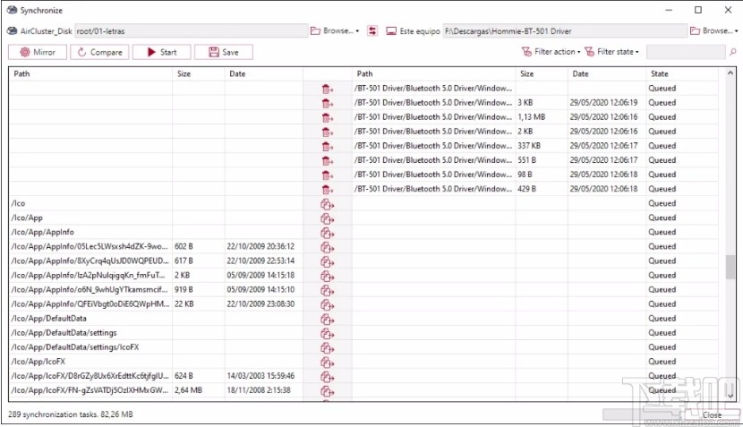Click the AirCluster_Disk cloud icon
The width and height of the screenshot is (743, 427).
[x=12, y=30]
